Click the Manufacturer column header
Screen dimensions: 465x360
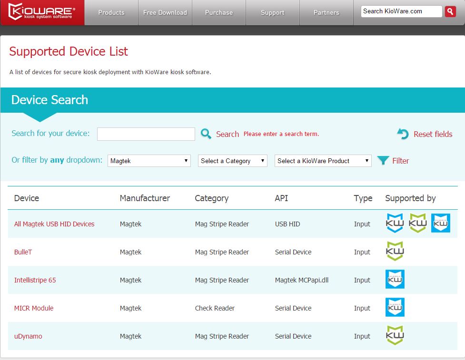(x=145, y=198)
